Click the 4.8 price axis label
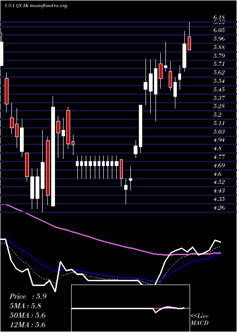 (217, 148)
